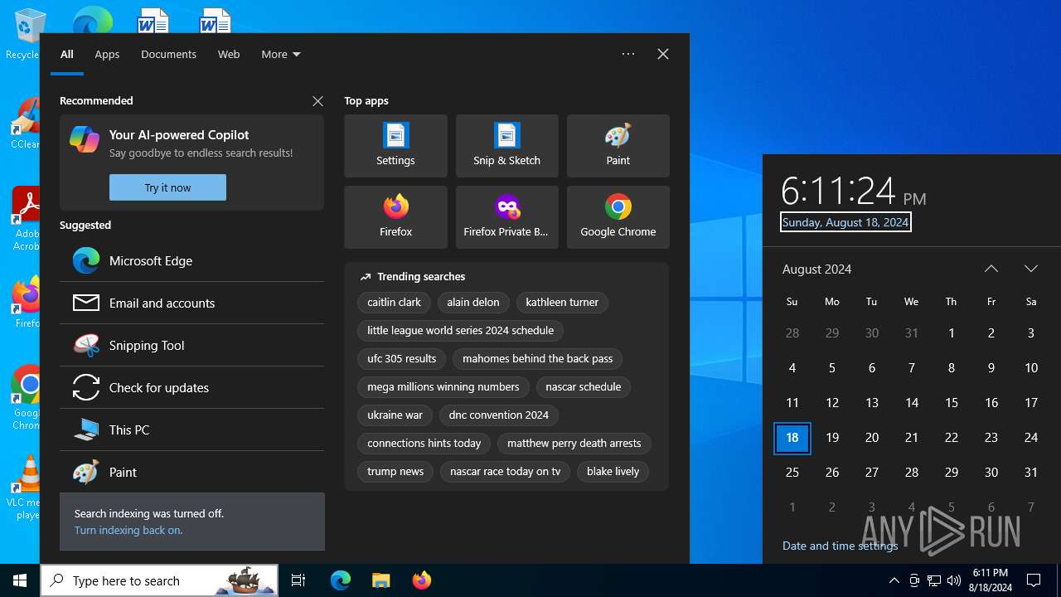Click Turn indexing back on link
This screenshot has height=597, width=1061.
[x=128, y=530]
